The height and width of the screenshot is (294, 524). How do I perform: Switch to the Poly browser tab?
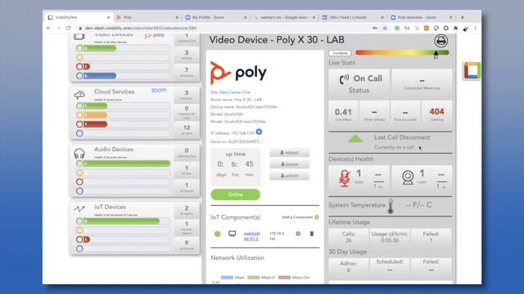point(148,17)
